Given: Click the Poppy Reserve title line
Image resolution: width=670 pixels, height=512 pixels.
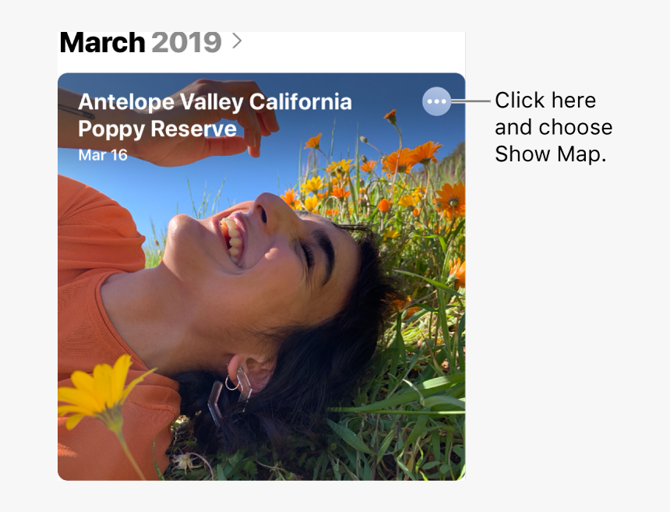Looking at the screenshot, I should click(x=157, y=129).
